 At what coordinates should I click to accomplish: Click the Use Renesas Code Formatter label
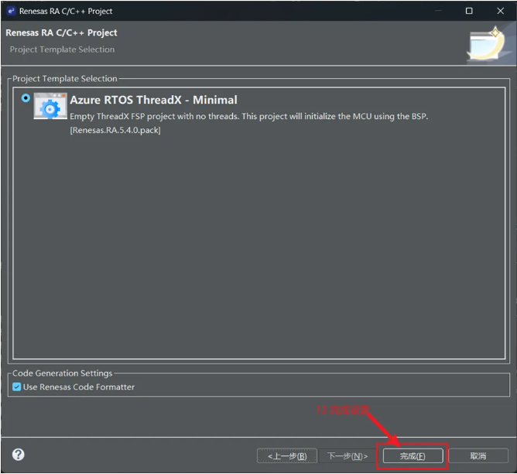click(x=79, y=387)
